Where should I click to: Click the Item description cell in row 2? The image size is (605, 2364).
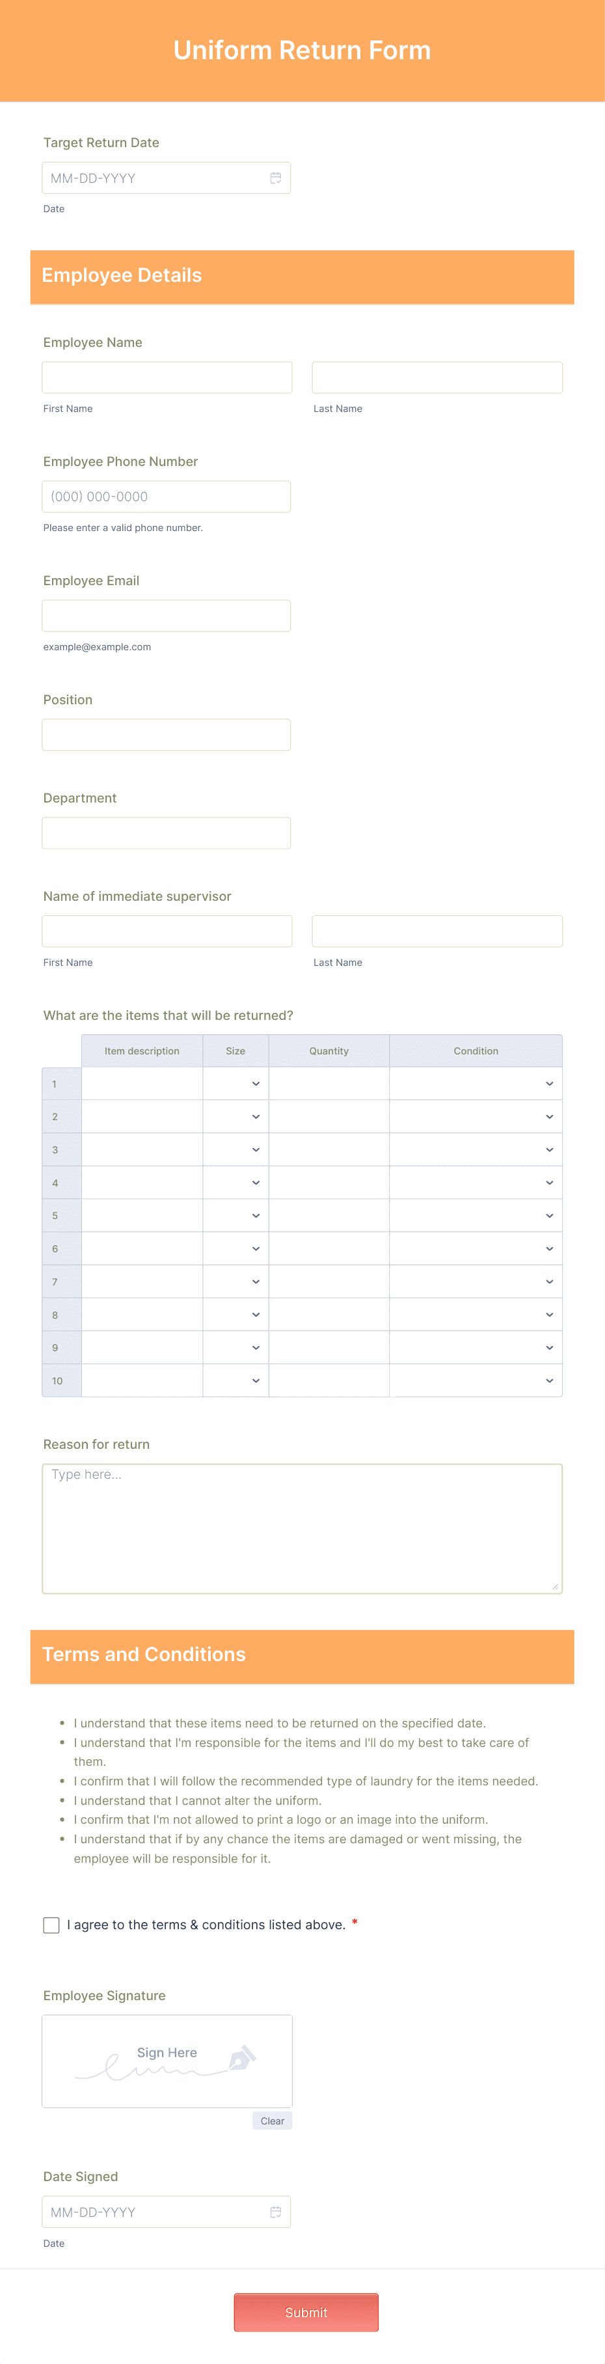(x=142, y=1116)
